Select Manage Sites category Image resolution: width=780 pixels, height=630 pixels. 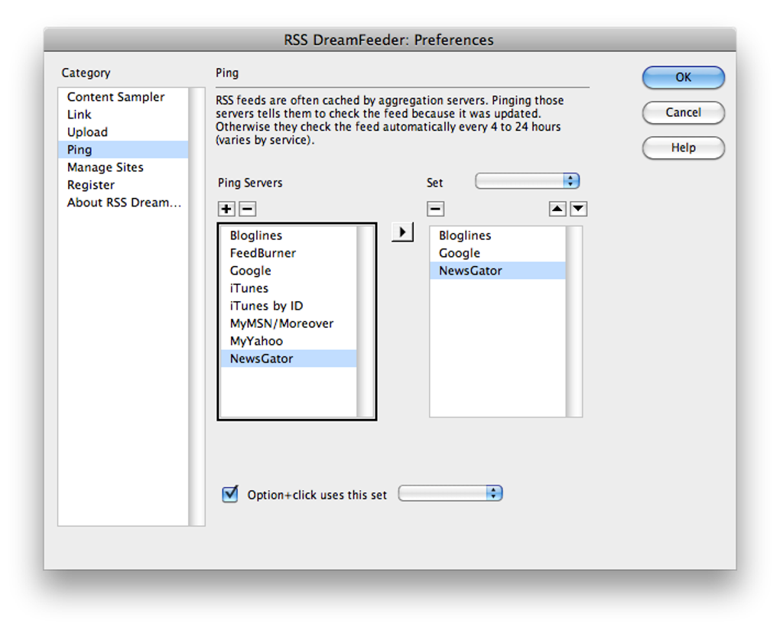[123, 167]
